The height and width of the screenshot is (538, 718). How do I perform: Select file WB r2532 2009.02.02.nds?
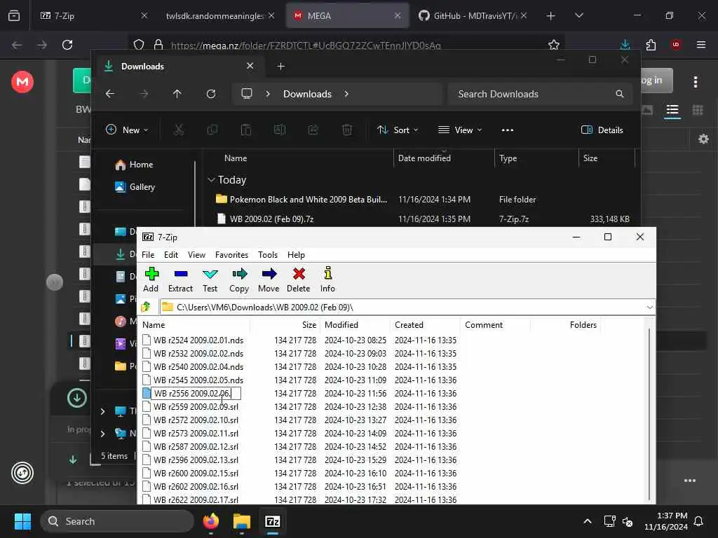[x=198, y=354]
